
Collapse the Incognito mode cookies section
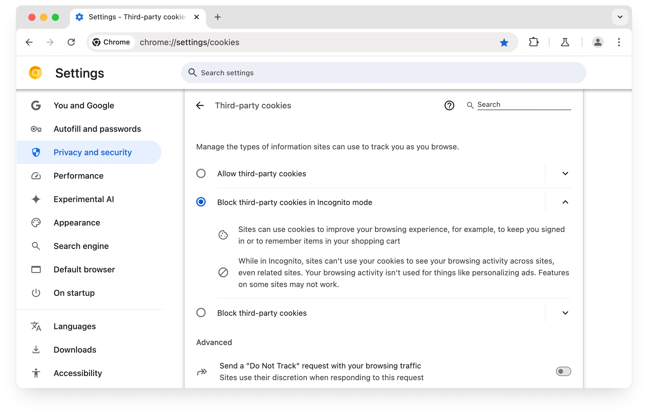coord(565,202)
